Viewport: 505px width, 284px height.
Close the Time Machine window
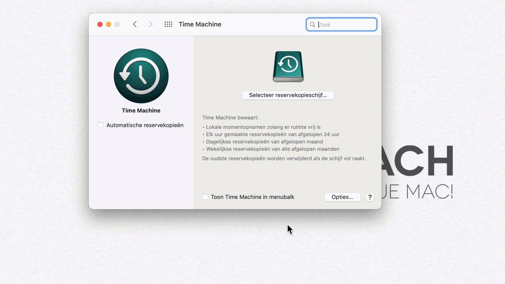(100, 24)
